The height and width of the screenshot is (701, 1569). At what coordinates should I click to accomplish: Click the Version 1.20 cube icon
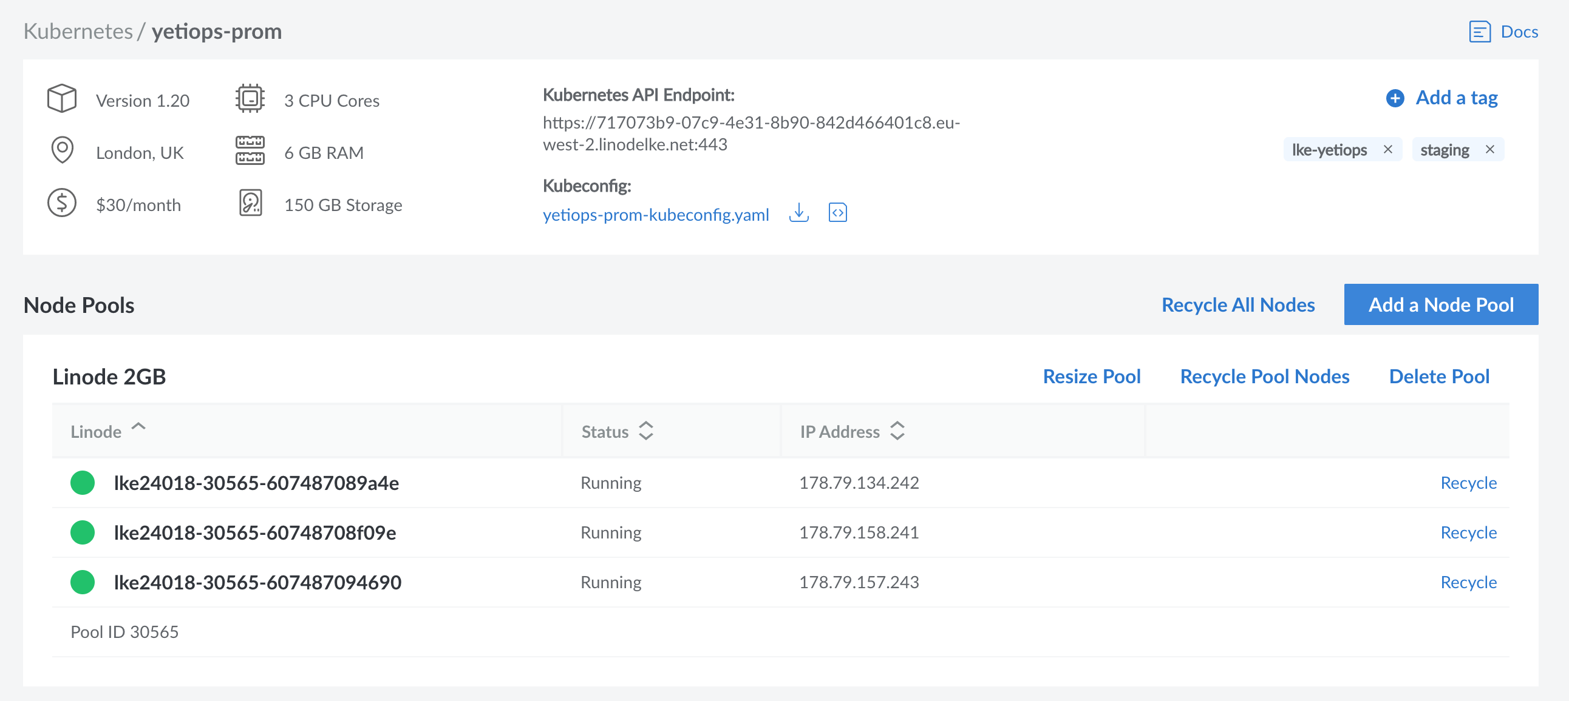[61, 98]
